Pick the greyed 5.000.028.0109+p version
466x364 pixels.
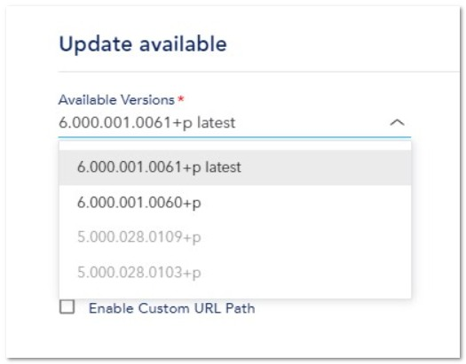235,237
